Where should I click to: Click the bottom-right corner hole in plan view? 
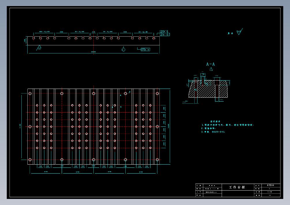157,159
